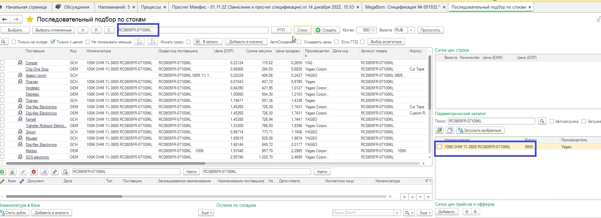Click the red delete icon in lower toolbar
This screenshot has width=601, height=218.
click(x=34, y=172)
